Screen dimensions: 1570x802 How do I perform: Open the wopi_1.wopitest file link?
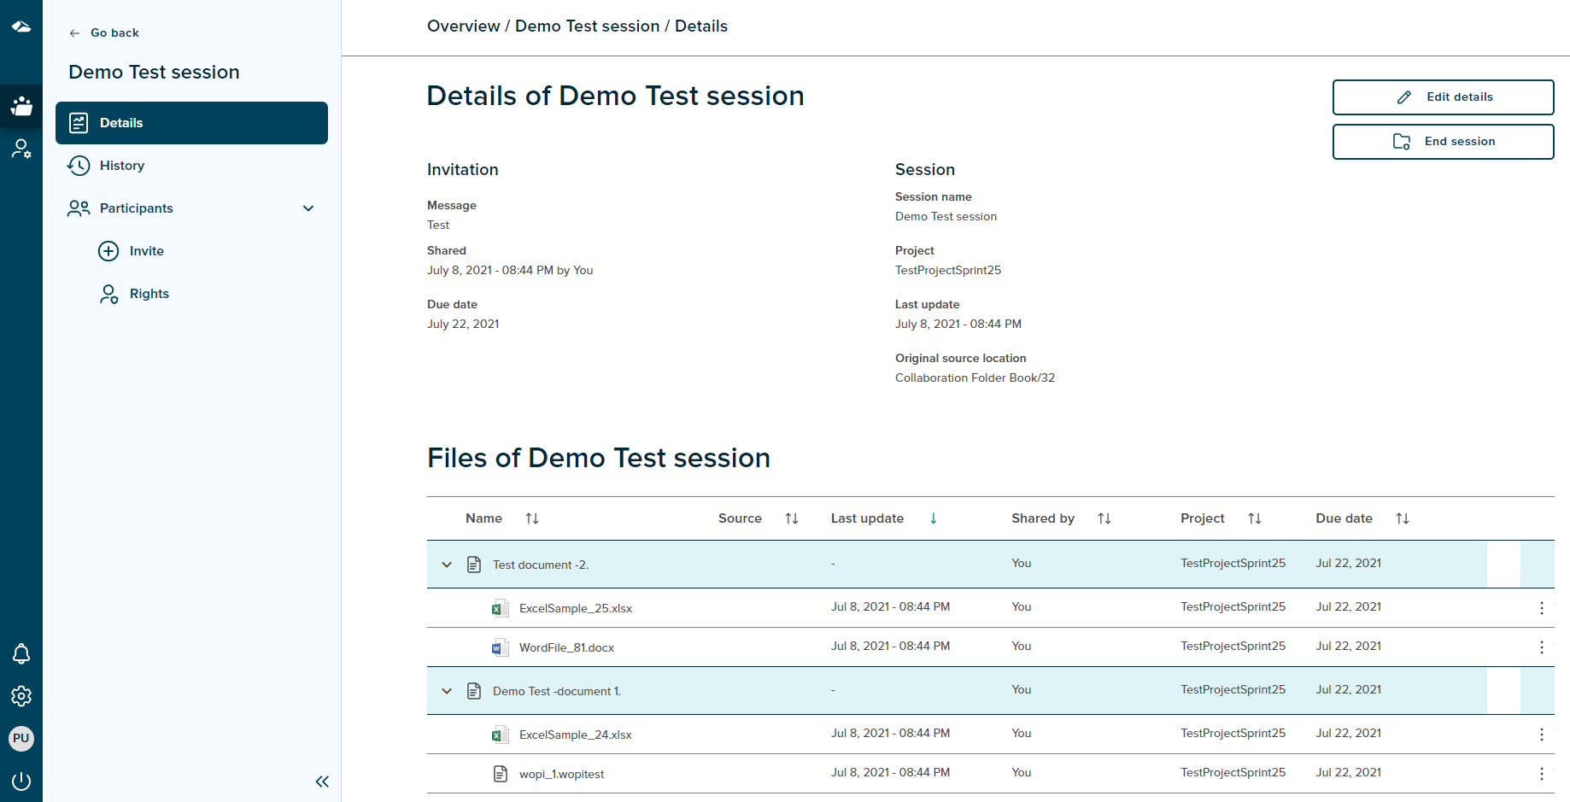(x=562, y=774)
